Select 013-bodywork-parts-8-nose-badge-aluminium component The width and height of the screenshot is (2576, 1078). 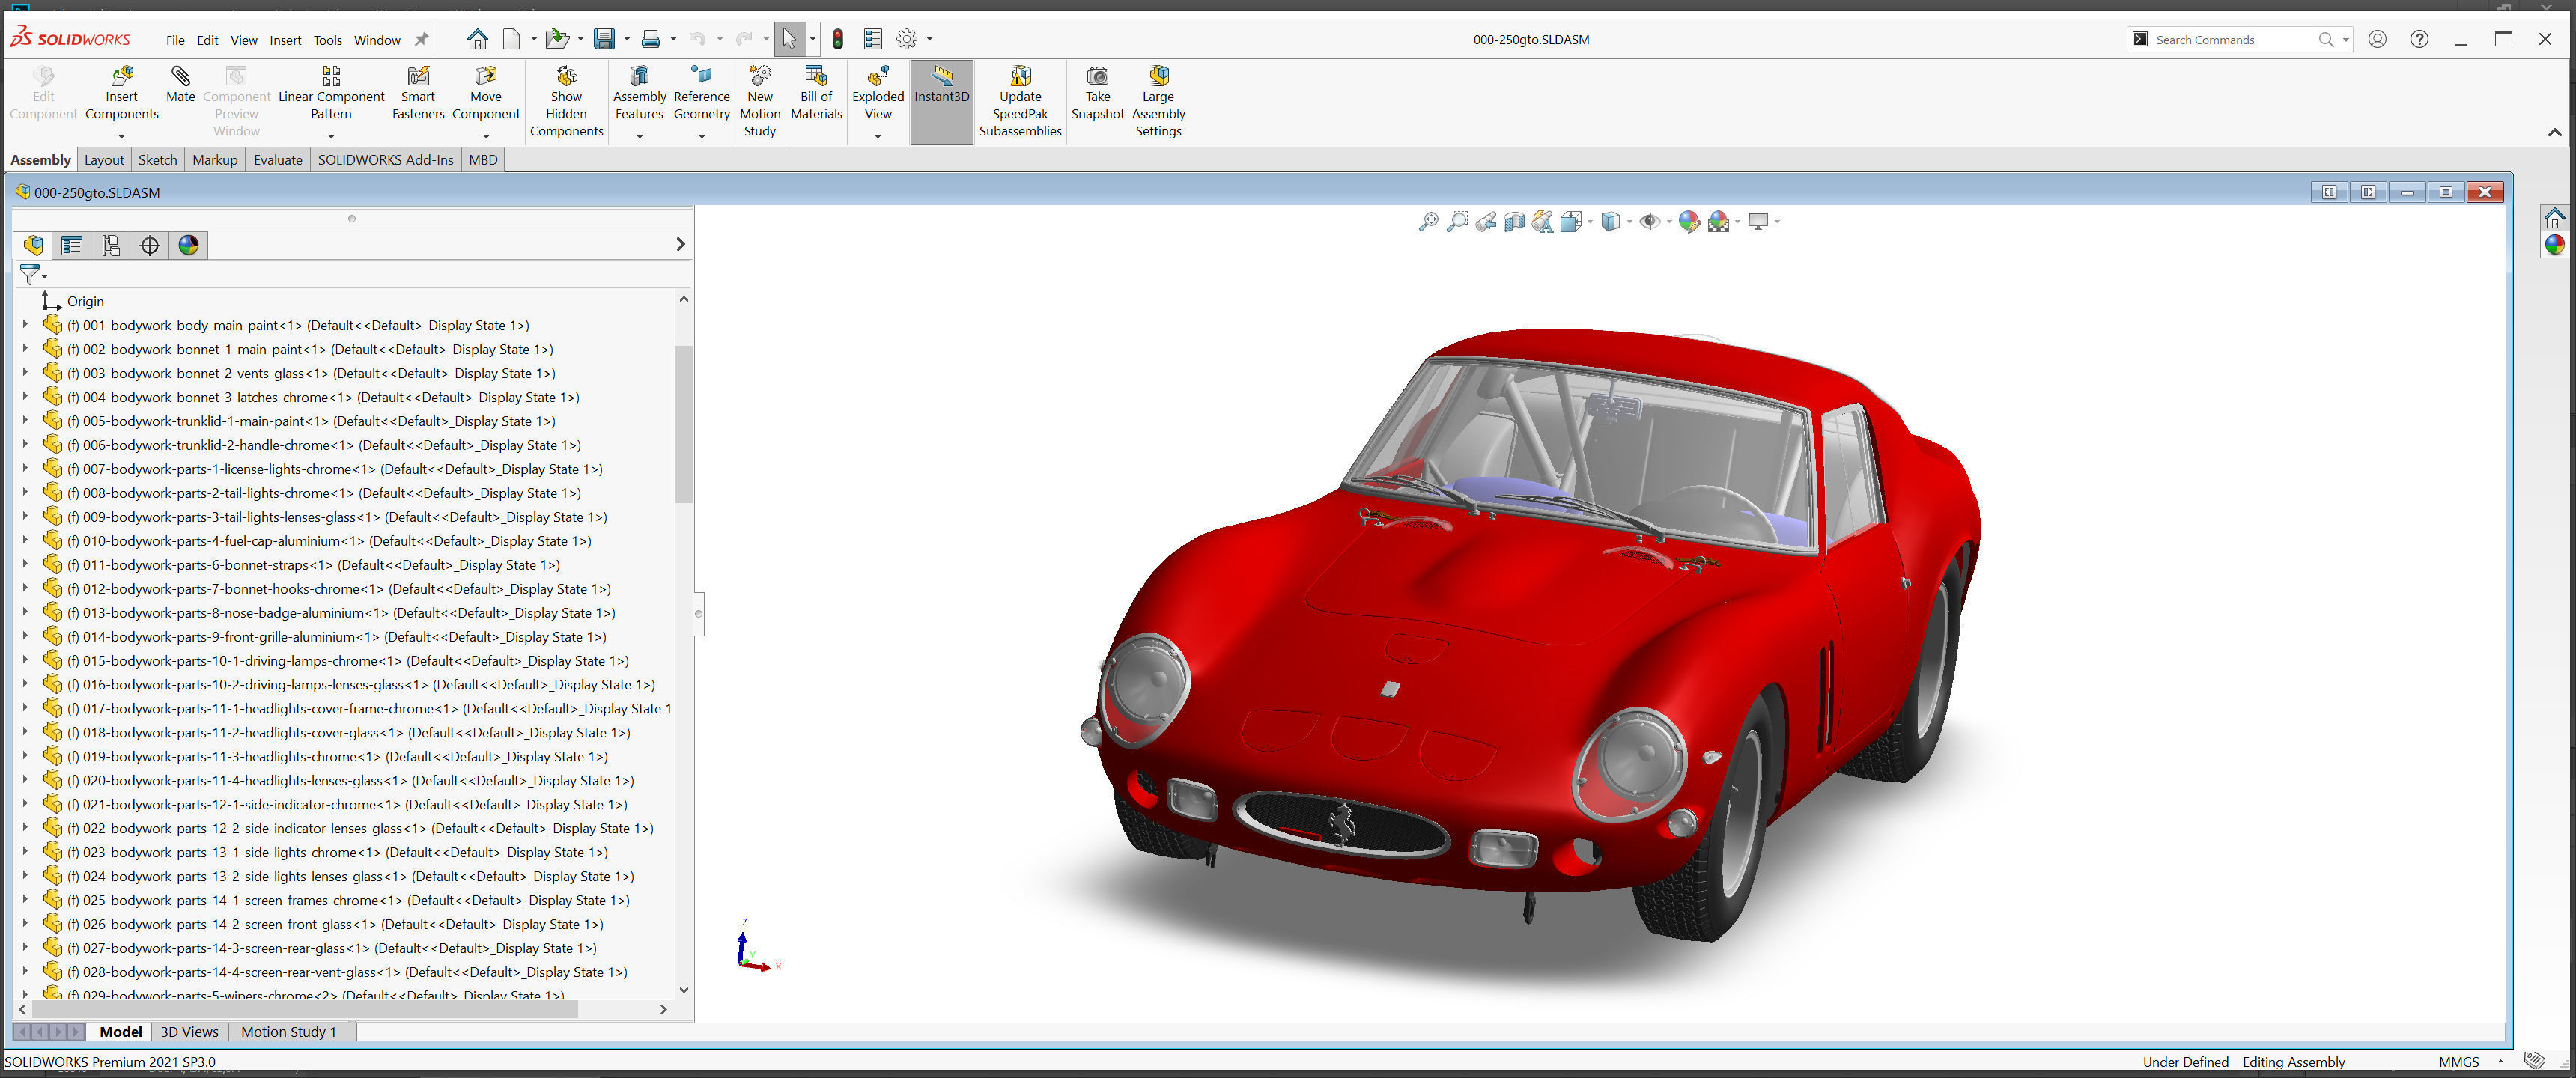point(341,613)
